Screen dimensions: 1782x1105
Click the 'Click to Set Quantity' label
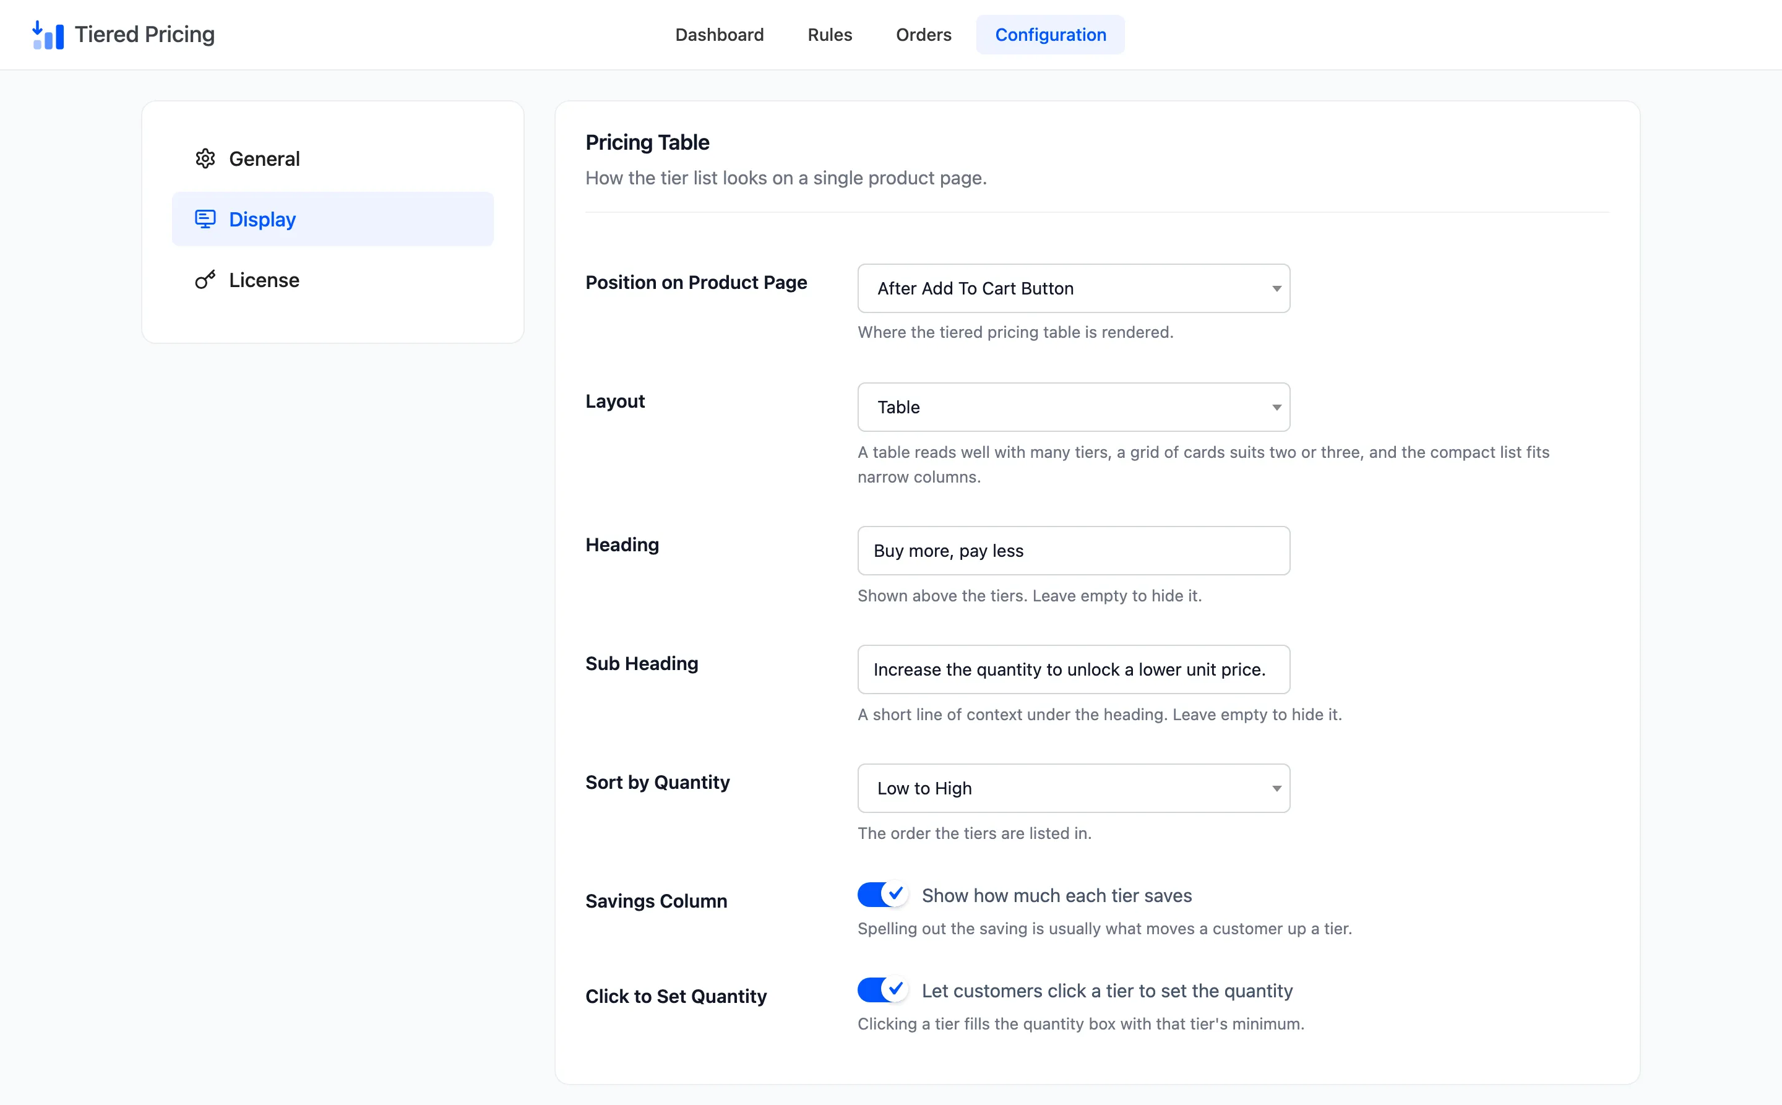676,996
